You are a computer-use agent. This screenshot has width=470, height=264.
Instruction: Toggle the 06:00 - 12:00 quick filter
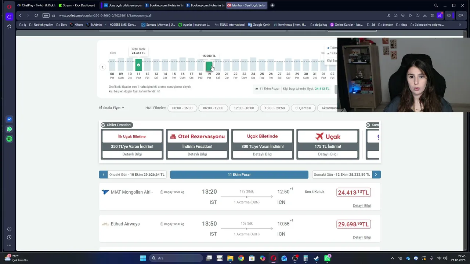pos(213,108)
